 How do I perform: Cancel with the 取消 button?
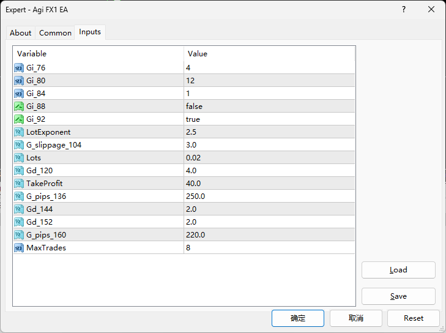(356, 318)
